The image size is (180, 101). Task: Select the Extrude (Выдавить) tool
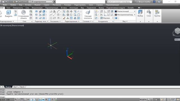tap(9, 13)
